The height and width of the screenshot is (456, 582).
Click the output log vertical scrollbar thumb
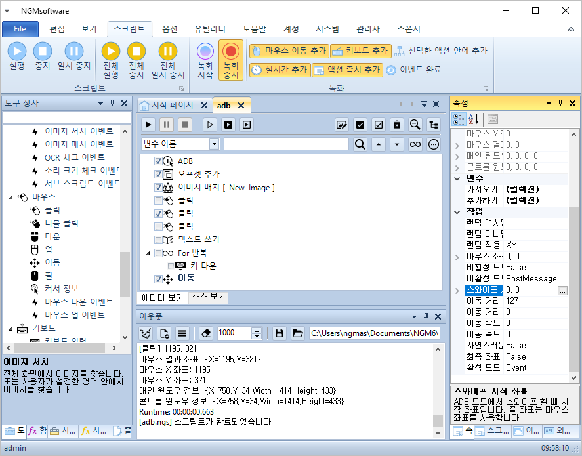click(x=438, y=421)
